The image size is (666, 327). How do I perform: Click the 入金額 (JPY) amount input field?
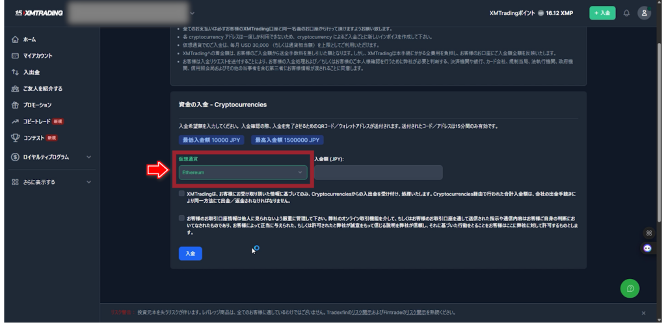[378, 172]
